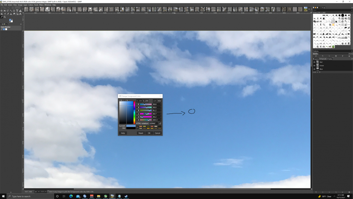This screenshot has height=199, width=353.
Task: Click the Windows Start button
Action: [3, 196]
